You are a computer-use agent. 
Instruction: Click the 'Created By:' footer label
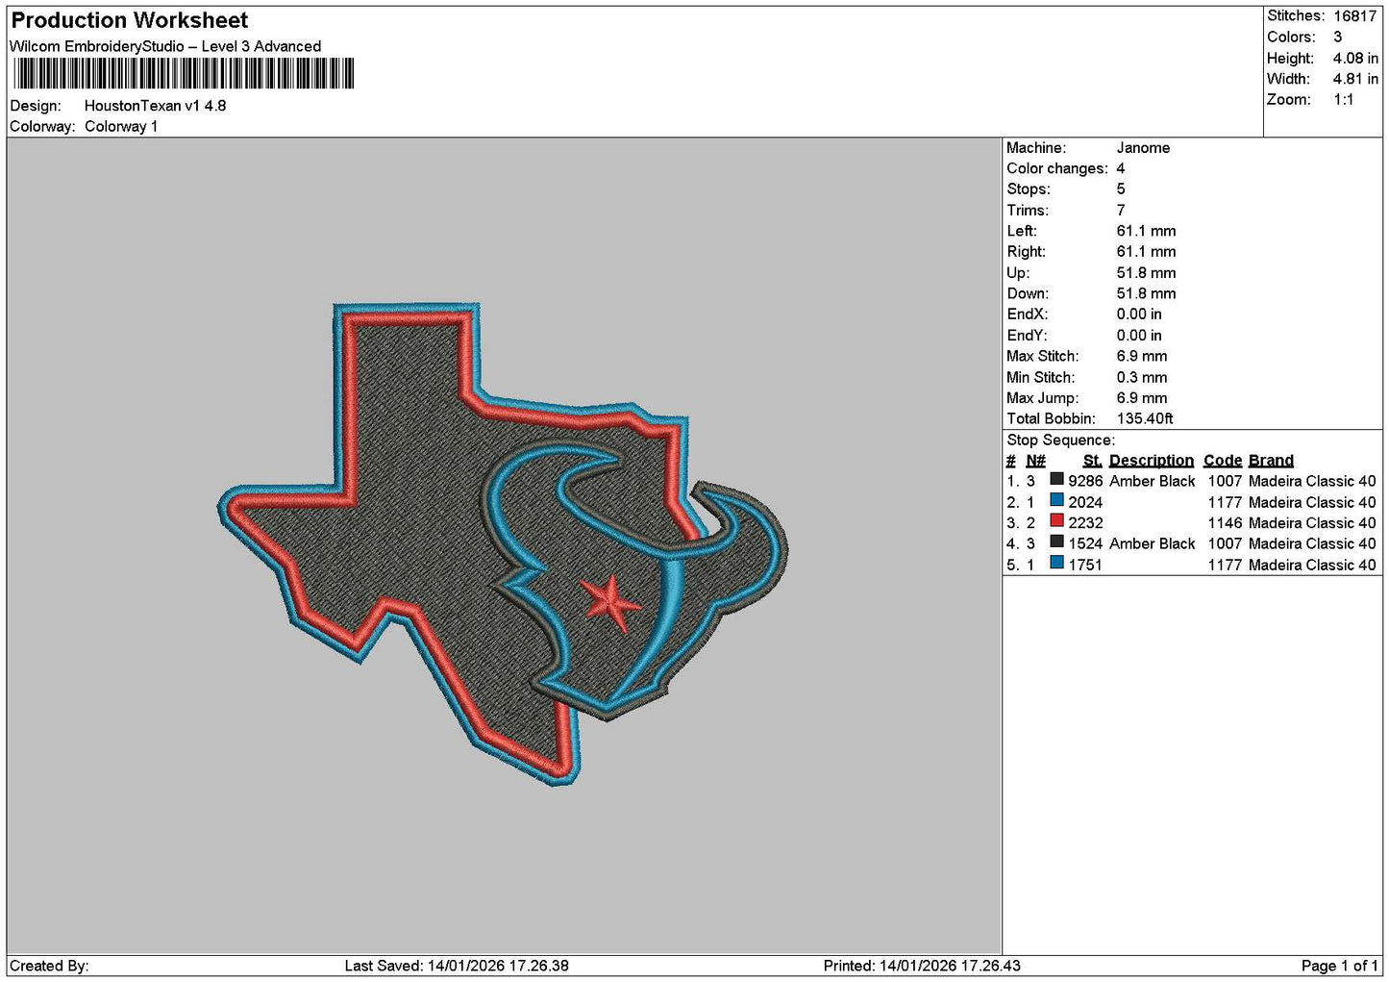(x=49, y=966)
